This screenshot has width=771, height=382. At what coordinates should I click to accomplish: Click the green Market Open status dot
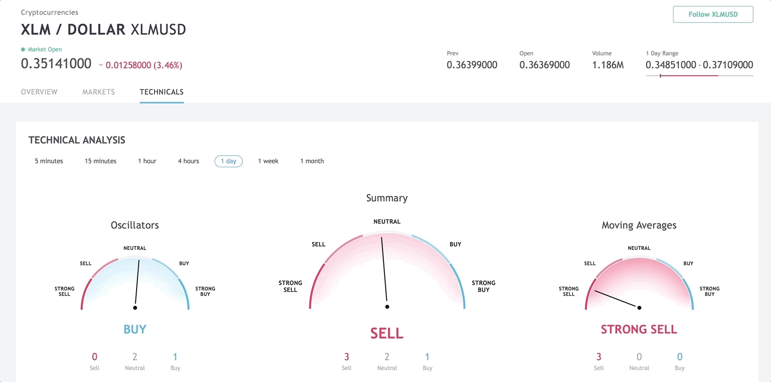point(23,49)
